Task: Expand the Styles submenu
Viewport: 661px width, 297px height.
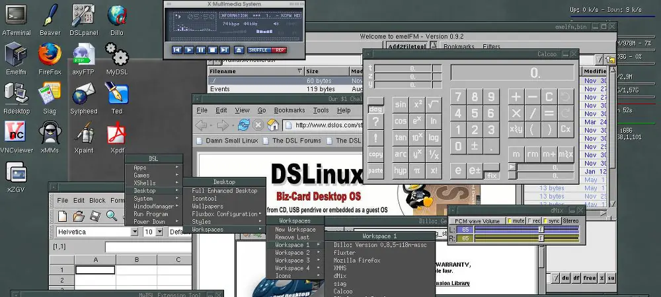Action: (x=224, y=222)
